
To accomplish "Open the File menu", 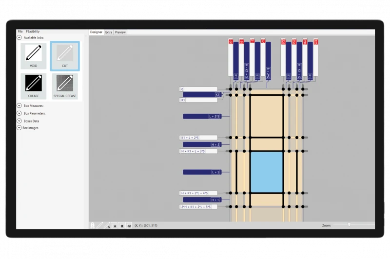I will pyautogui.click(x=20, y=31).
